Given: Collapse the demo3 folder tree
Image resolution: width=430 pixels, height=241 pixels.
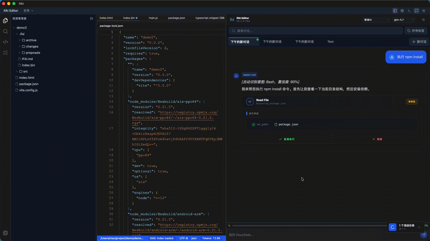Looking at the screenshot, I should point(15,27).
